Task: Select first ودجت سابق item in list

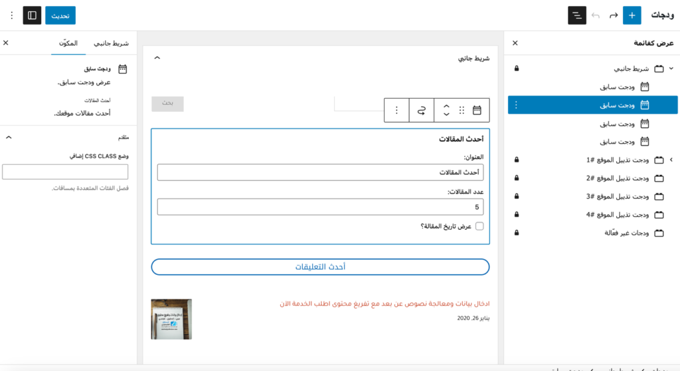Action: coord(592,87)
